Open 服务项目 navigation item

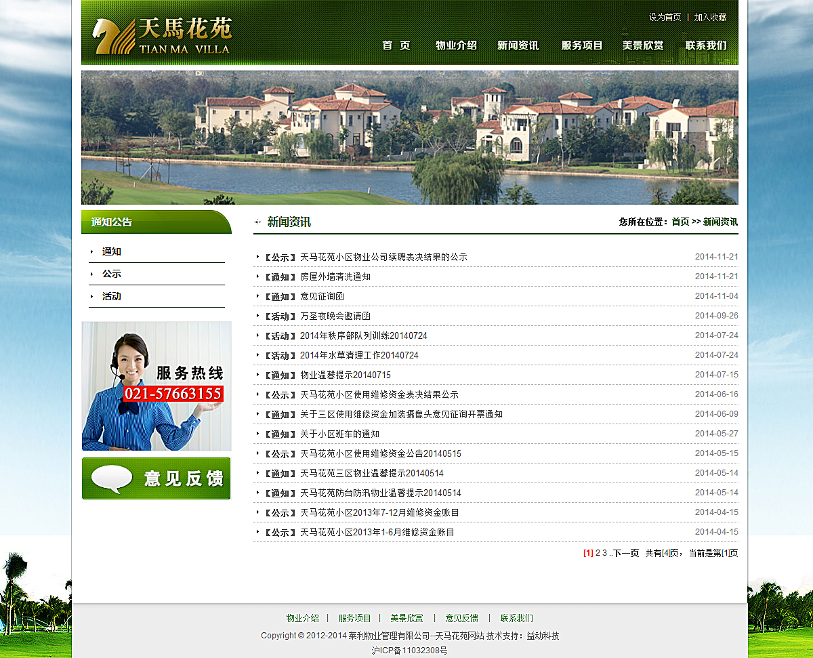582,45
